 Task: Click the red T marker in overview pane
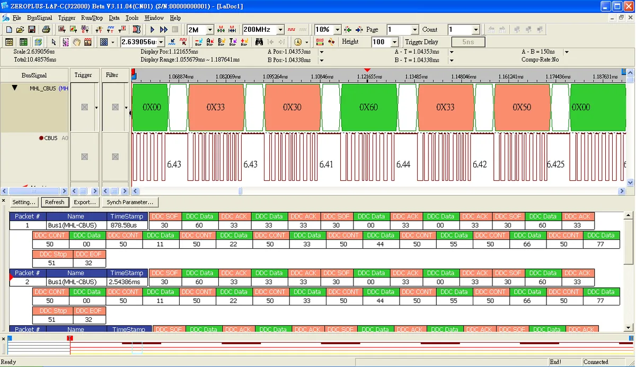[69, 338]
